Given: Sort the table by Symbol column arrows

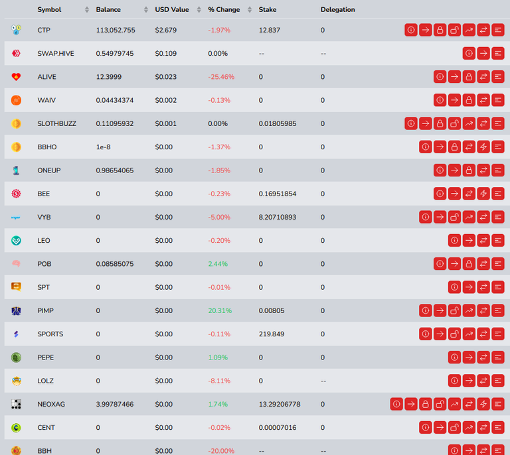Looking at the screenshot, I should pyautogui.click(x=87, y=10).
